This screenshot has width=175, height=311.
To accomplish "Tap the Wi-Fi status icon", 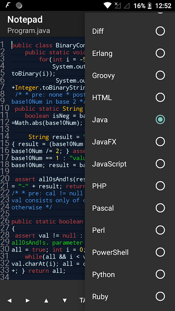I will click(x=108, y=5).
